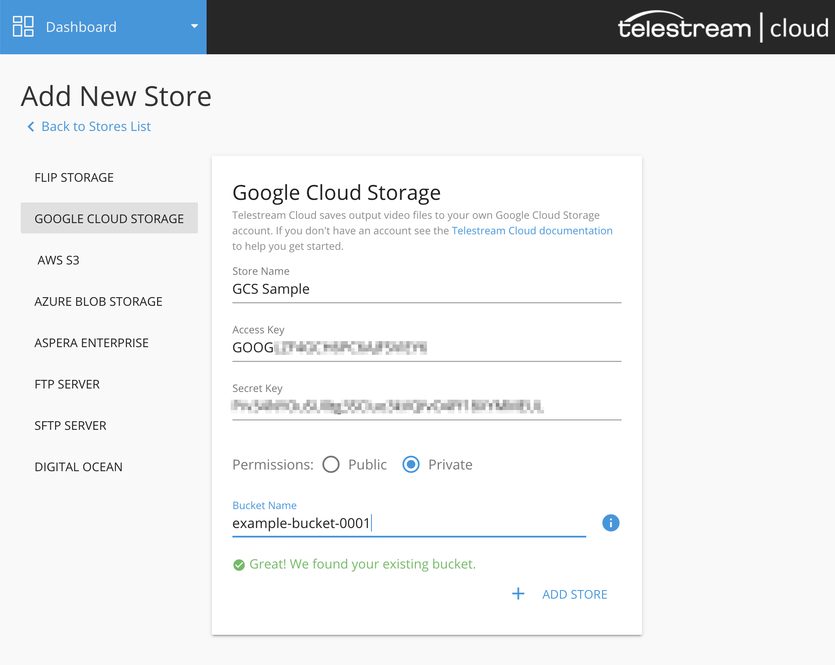Image resolution: width=835 pixels, height=665 pixels.
Task: Click the Dashboard grid icon
Action: (x=23, y=27)
